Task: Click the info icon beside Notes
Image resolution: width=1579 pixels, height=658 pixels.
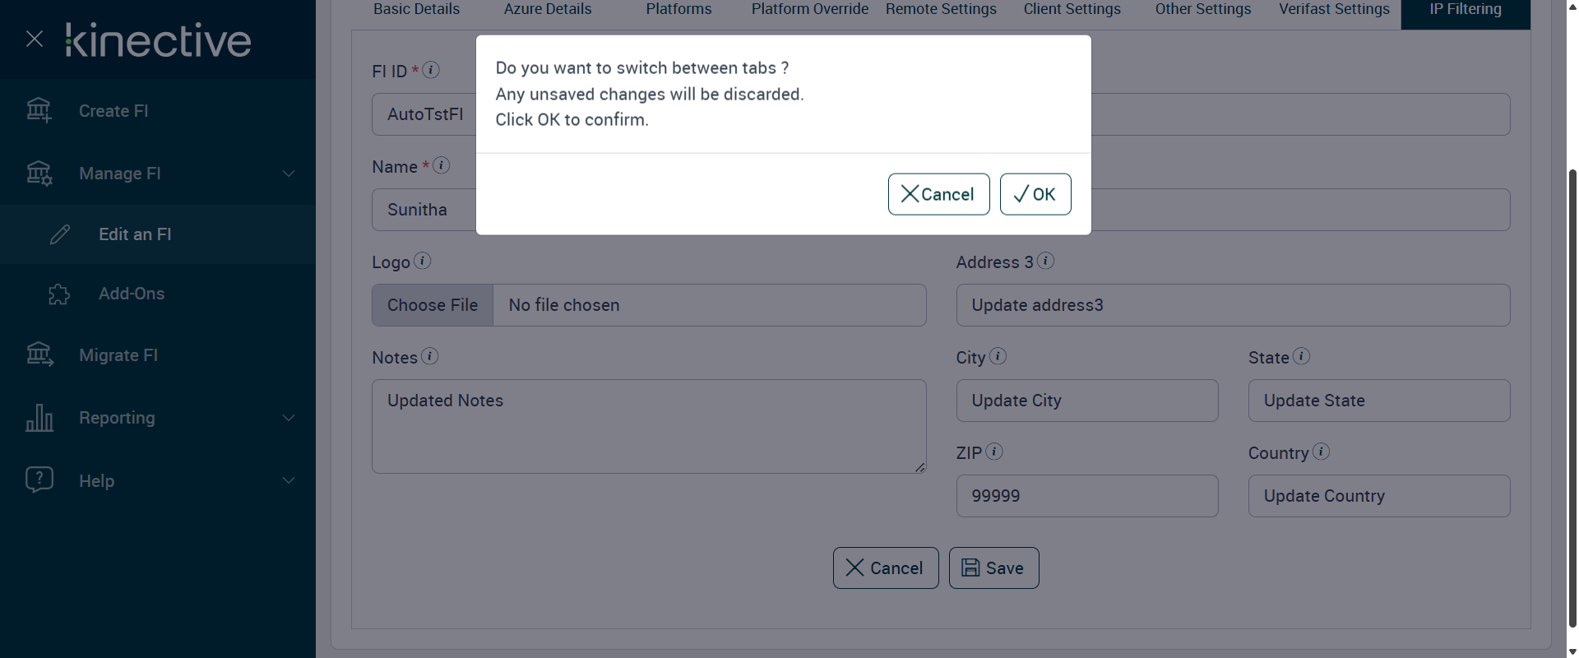Action: point(430,356)
